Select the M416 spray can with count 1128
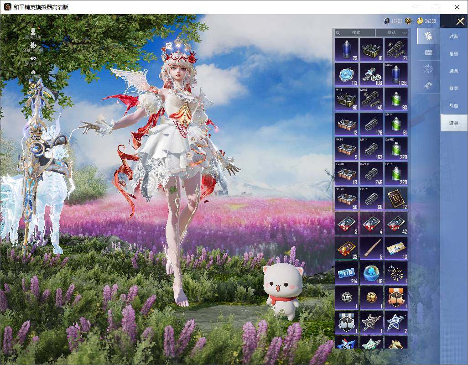Screen dimensions: 468x365 tap(396, 74)
